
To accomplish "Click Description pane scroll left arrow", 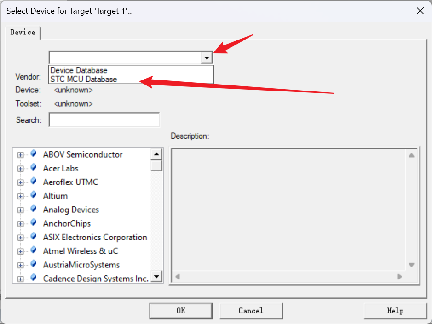I will point(178,277).
